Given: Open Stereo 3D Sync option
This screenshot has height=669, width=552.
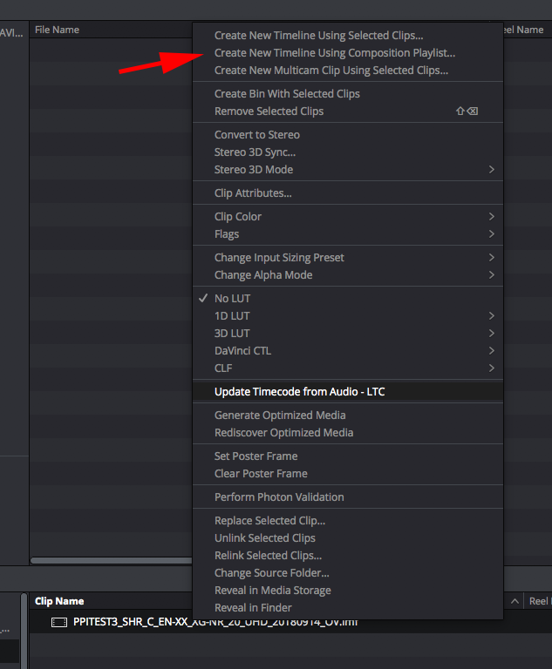Looking at the screenshot, I should coord(348,152).
